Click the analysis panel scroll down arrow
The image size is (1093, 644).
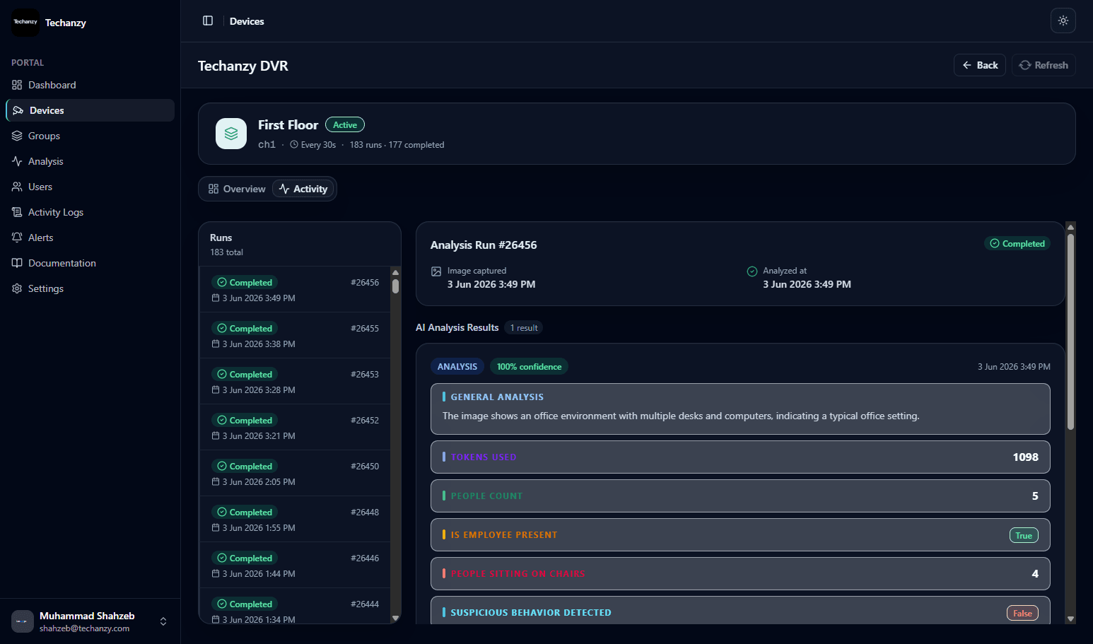point(1070,619)
